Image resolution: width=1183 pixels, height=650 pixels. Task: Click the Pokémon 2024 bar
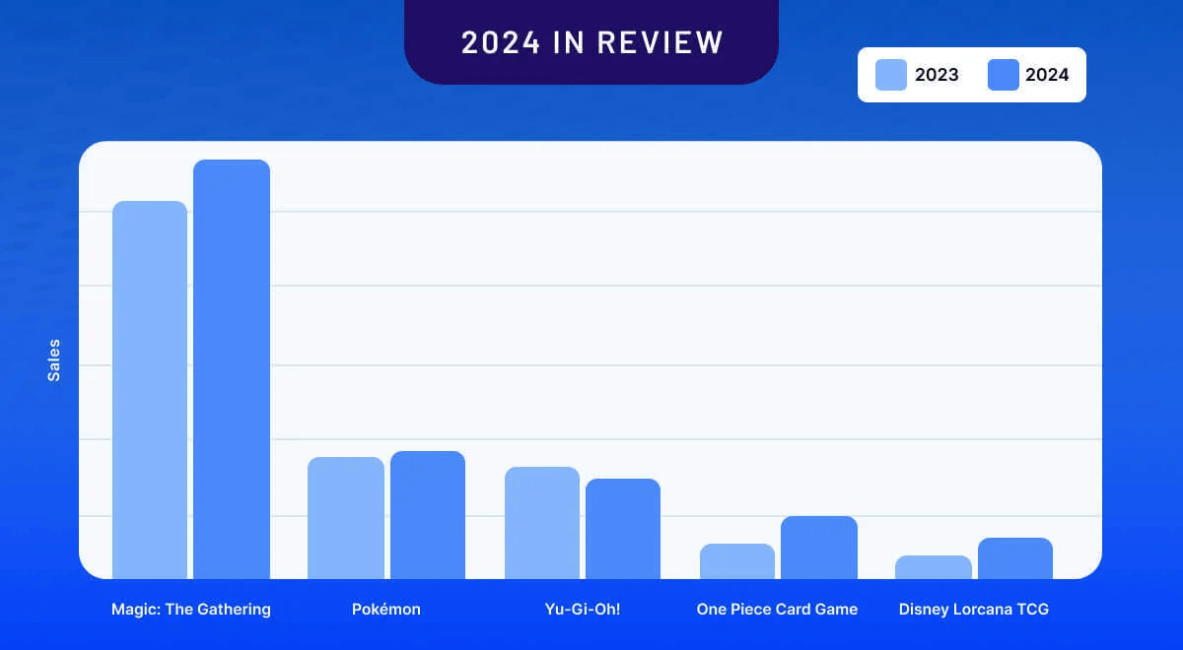tap(428, 515)
